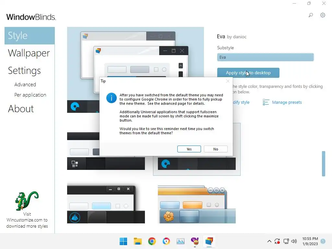Open the notification badge beside the clock
The height and width of the screenshot is (249, 332).
coord(323,241)
